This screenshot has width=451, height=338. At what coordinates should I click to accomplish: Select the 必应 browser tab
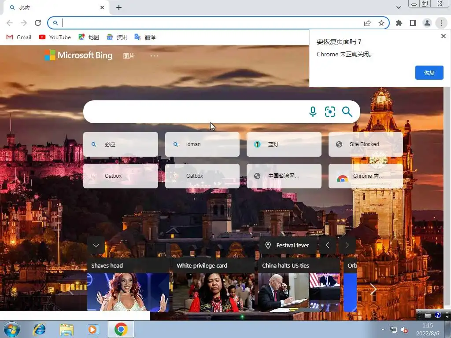[56, 8]
